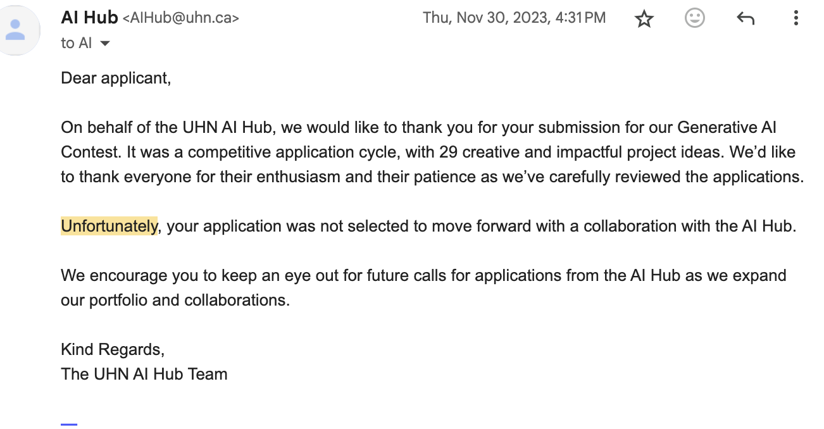
Task: Click the "Dear applicant," greeting line
Action: click(x=116, y=78)
